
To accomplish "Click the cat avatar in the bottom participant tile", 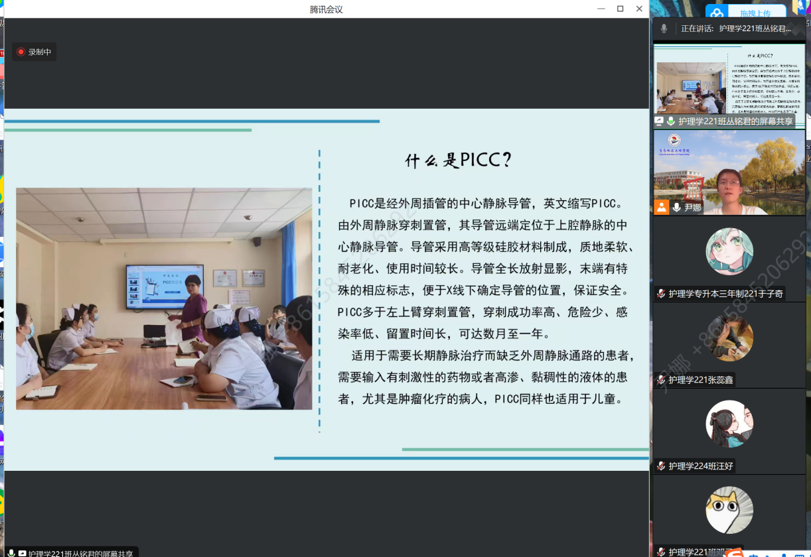I will (729, 510).
